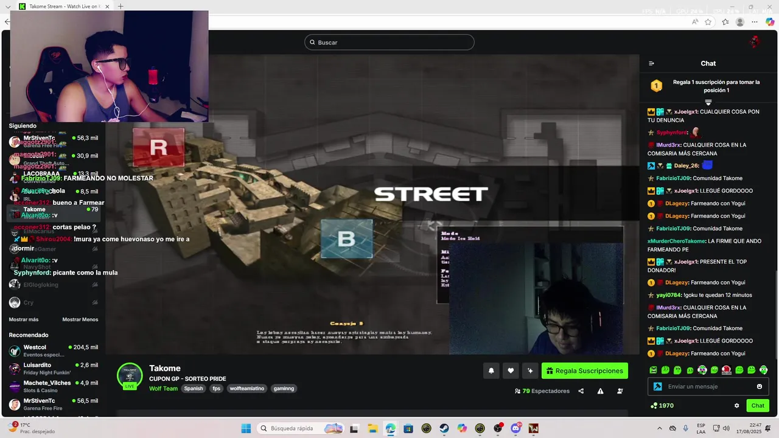Click the profile avatar at top right of page
This screenshot has height=438, width=779.
755,42
